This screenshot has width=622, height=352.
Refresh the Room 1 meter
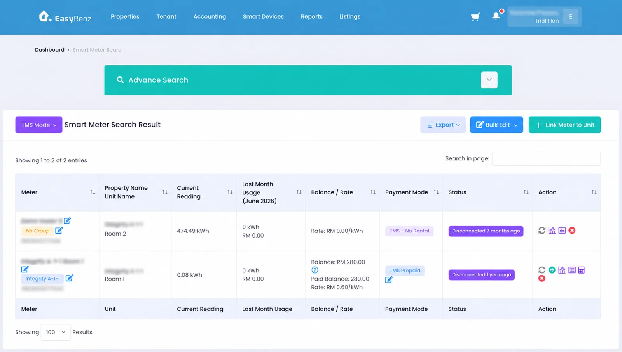click(x=542, y=270)
